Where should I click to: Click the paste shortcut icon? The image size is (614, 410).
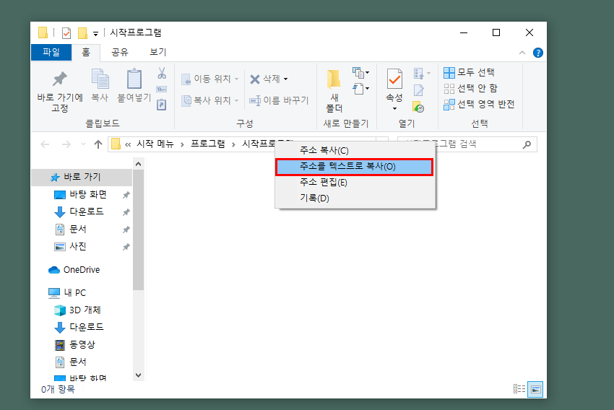pos(162,105)
